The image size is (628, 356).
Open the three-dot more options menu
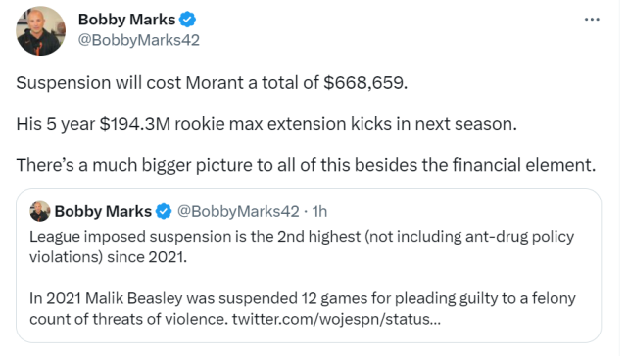(x=592, y=20)
